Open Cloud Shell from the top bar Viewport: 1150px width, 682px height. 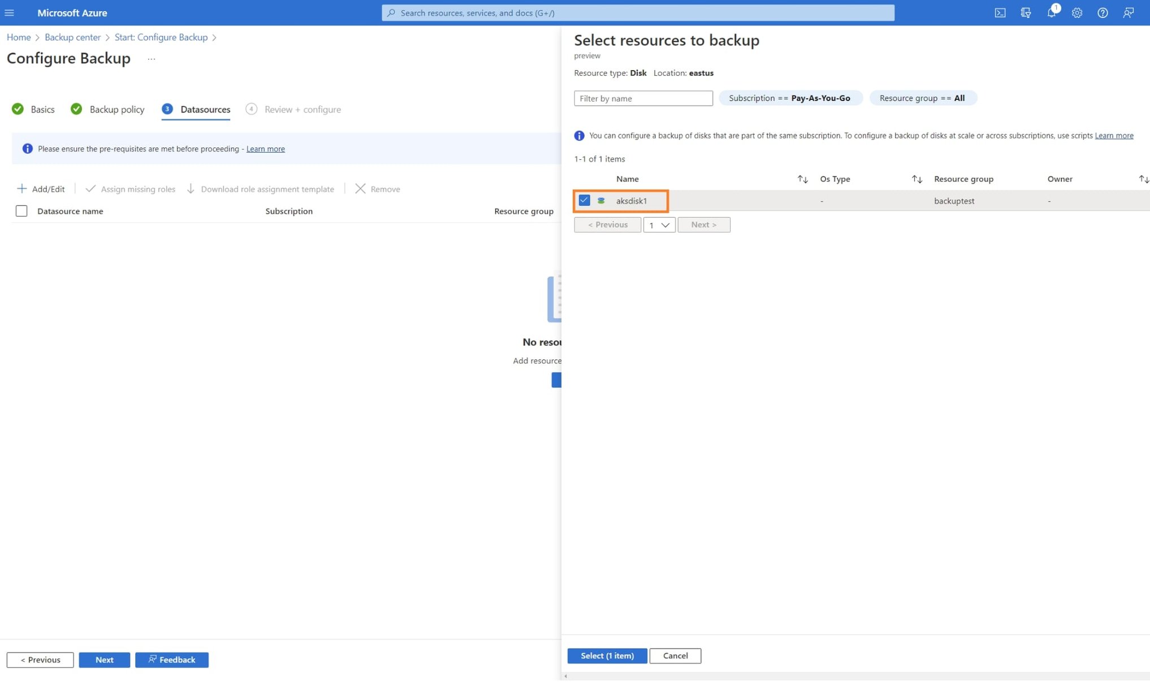1000,12
